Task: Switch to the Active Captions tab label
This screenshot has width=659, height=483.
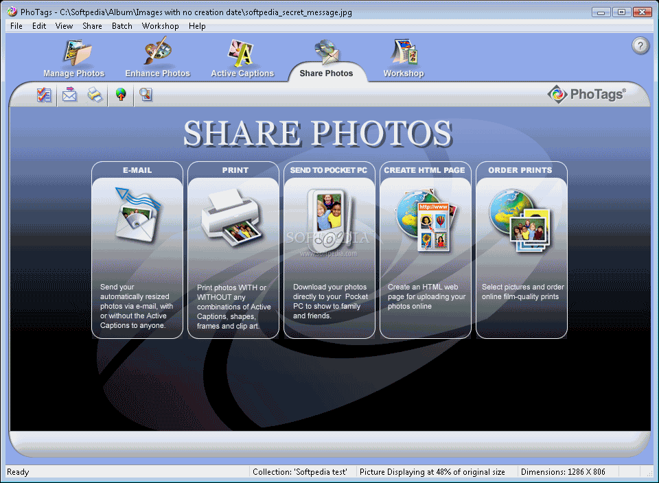Action: (242, 73)
